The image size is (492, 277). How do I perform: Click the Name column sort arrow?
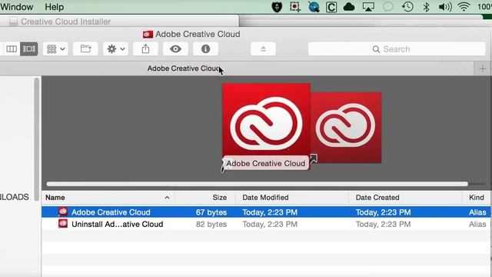[x=167, y=198]
